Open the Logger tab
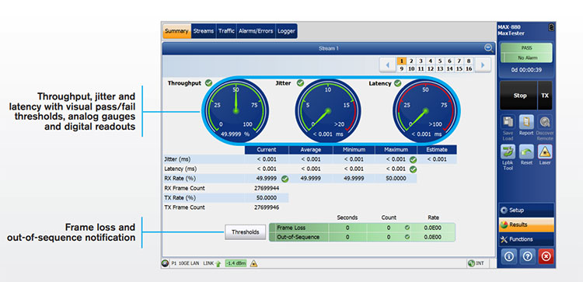The width and height of the screenshot is (583, 282). click(286, 31)
